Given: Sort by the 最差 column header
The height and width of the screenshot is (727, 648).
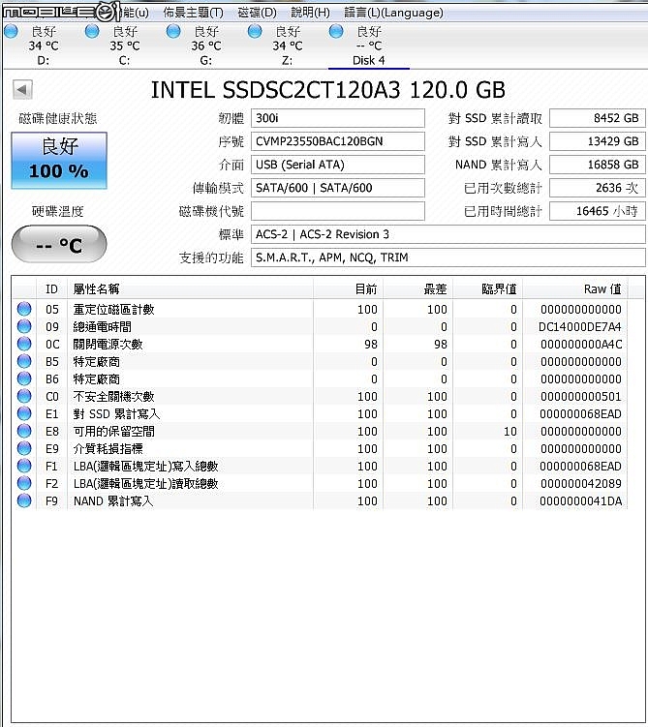Looking at the screenshot, I should click(417, 289).
